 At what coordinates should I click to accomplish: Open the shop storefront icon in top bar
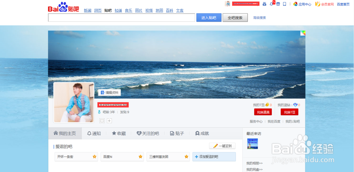coord(278,4)
